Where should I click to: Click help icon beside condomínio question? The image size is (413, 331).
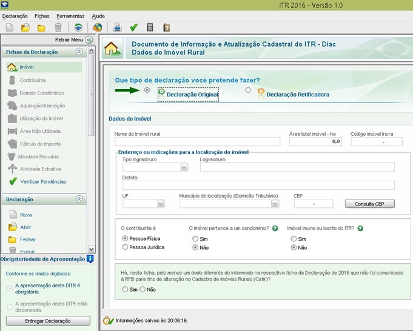275,229
